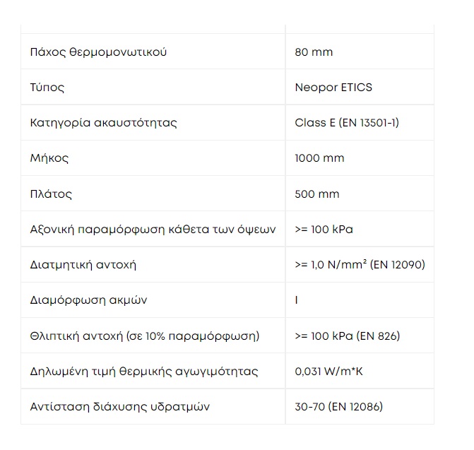Image resolution: width=474 pixels, height=450 pixels.
Task: Select the 'I' edge profile value
Action: 297,300
